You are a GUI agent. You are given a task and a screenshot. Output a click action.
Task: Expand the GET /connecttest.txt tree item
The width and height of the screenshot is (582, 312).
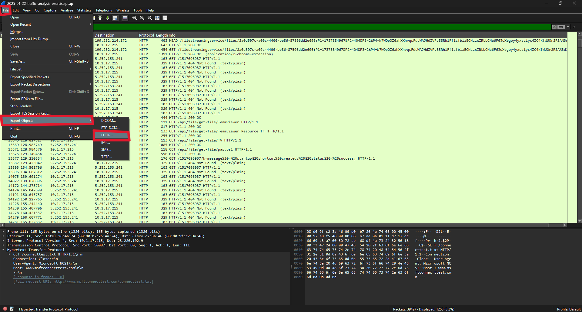click(9, 255)
